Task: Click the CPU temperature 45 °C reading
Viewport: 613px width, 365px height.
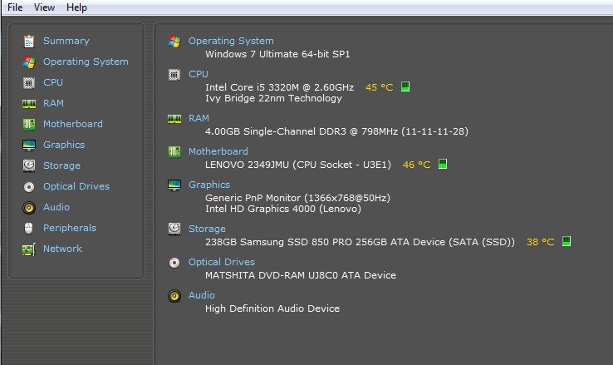Action: pos(380,87)
